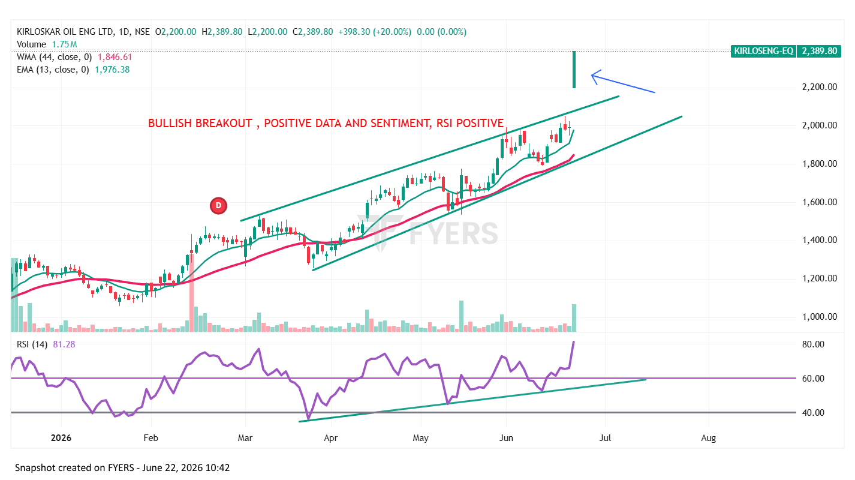Click the Snapshot created on FYERS caption
This screenshot has height=480, width=855.
(x=122, y=467)
